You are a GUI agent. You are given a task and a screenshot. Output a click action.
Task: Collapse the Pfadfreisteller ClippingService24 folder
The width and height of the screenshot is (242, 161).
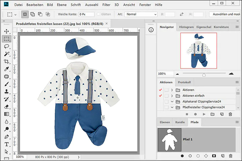tap(172, 107)
